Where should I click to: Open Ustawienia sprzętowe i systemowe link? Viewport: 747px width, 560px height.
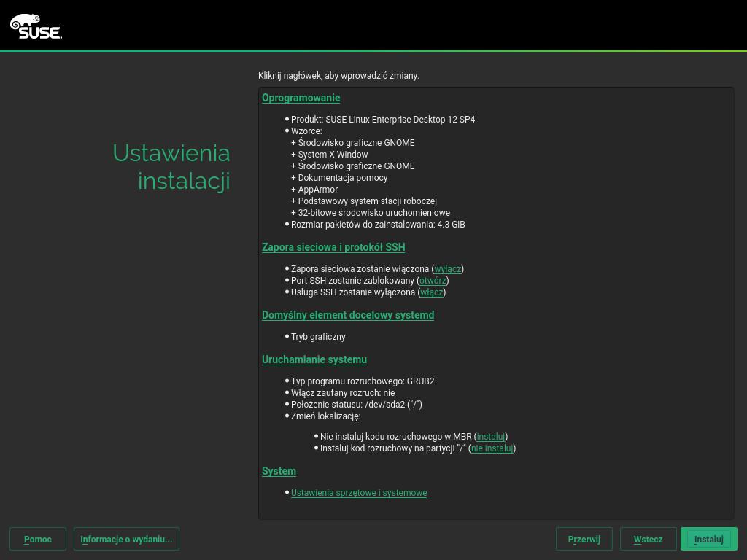359,493
